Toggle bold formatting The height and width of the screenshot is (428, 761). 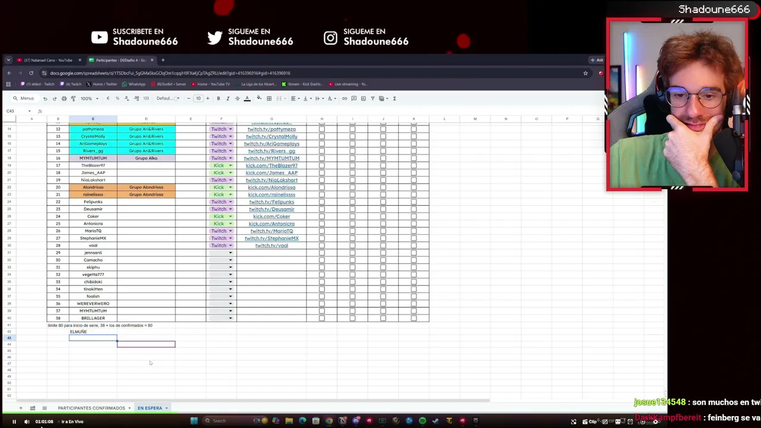coord(218,99)
